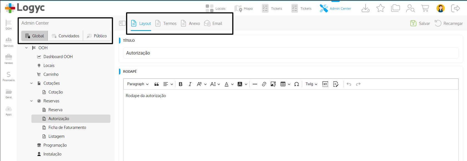This screenshot has height=161, width=467.
Task: Select the Global scope button
Action: pyautogui.click(x=35, y=36)
